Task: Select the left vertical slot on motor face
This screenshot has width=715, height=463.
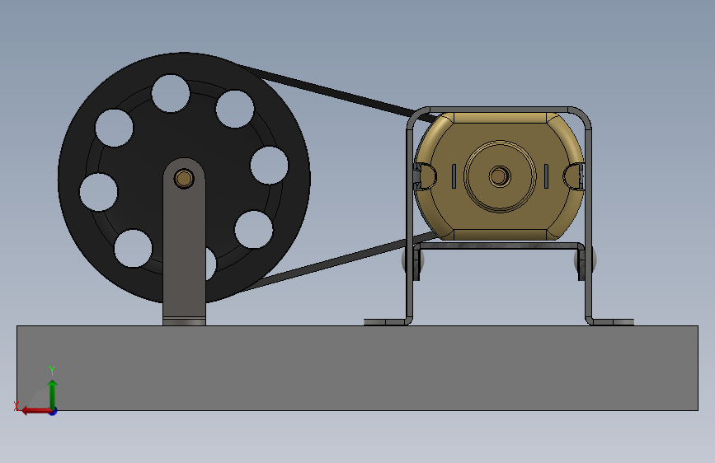Action: [x=454, y=176]
